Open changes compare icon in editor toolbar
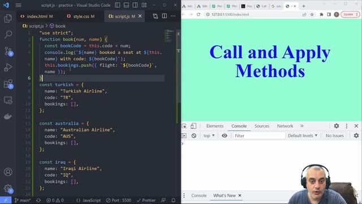The image size is (362, 204). (x=156, y=16)
